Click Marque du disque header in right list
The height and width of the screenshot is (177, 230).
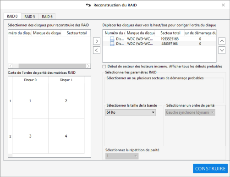141,33
